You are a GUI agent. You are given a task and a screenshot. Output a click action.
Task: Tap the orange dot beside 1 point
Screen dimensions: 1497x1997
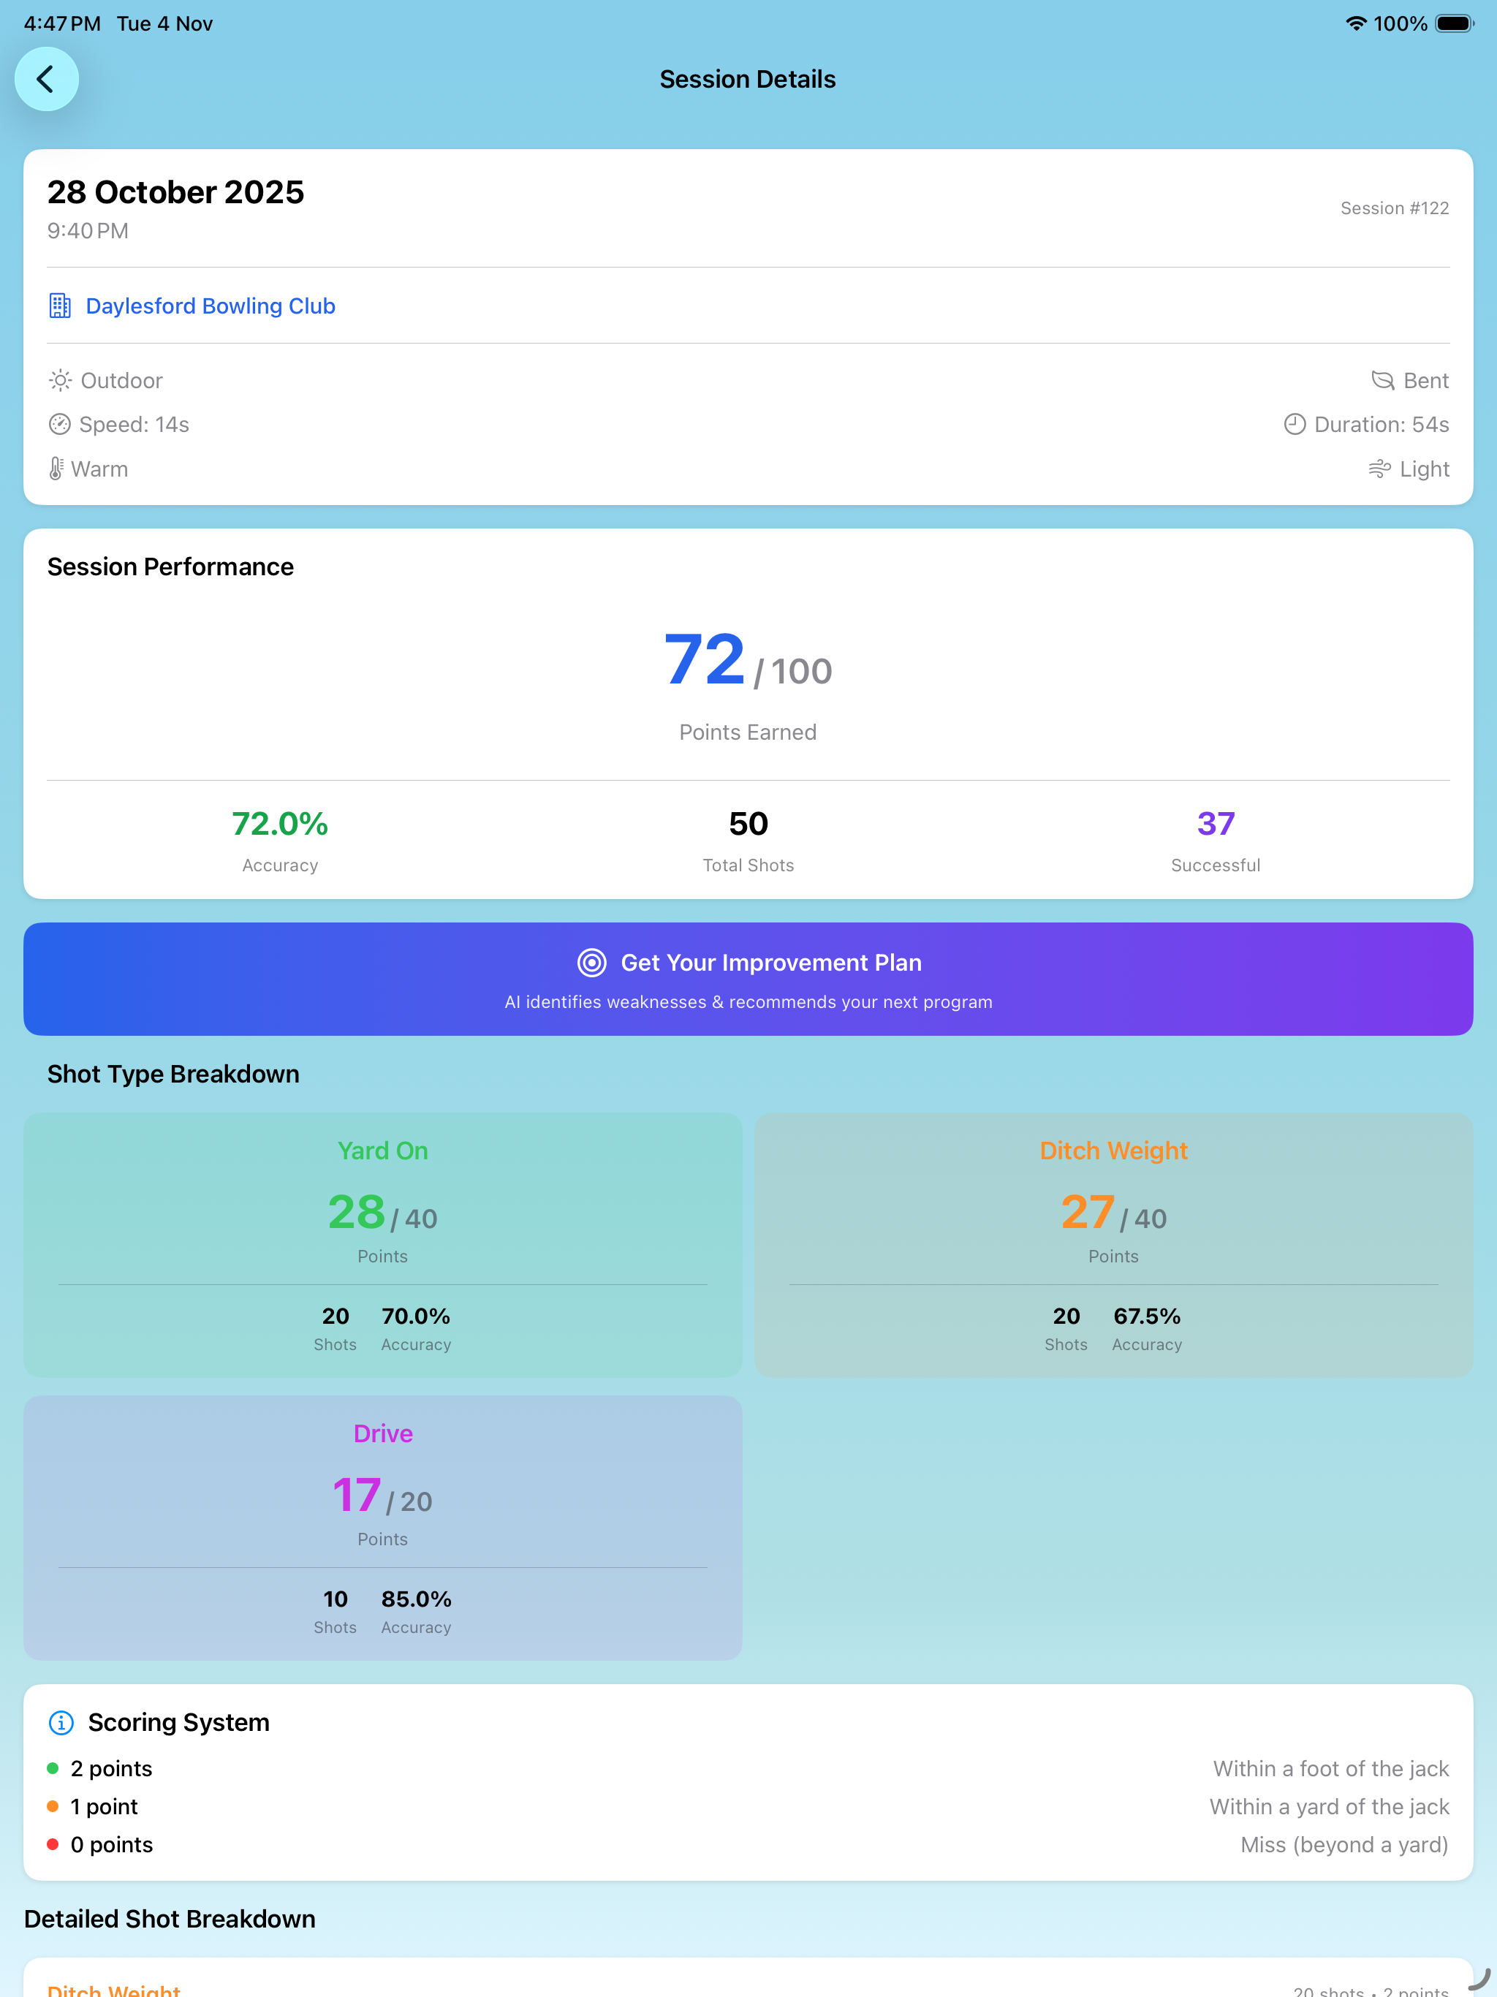(53, 1806)
